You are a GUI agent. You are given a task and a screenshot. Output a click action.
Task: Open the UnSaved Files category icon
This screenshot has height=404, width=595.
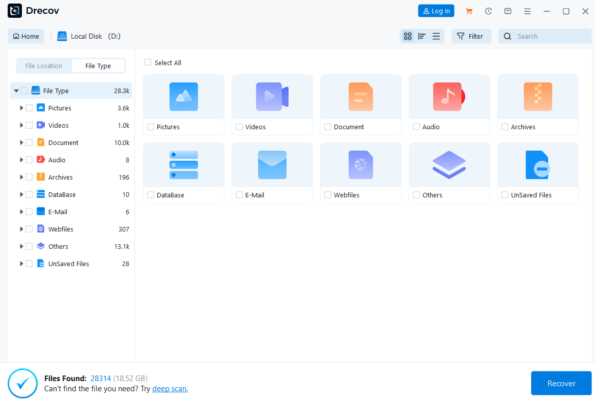537,165
